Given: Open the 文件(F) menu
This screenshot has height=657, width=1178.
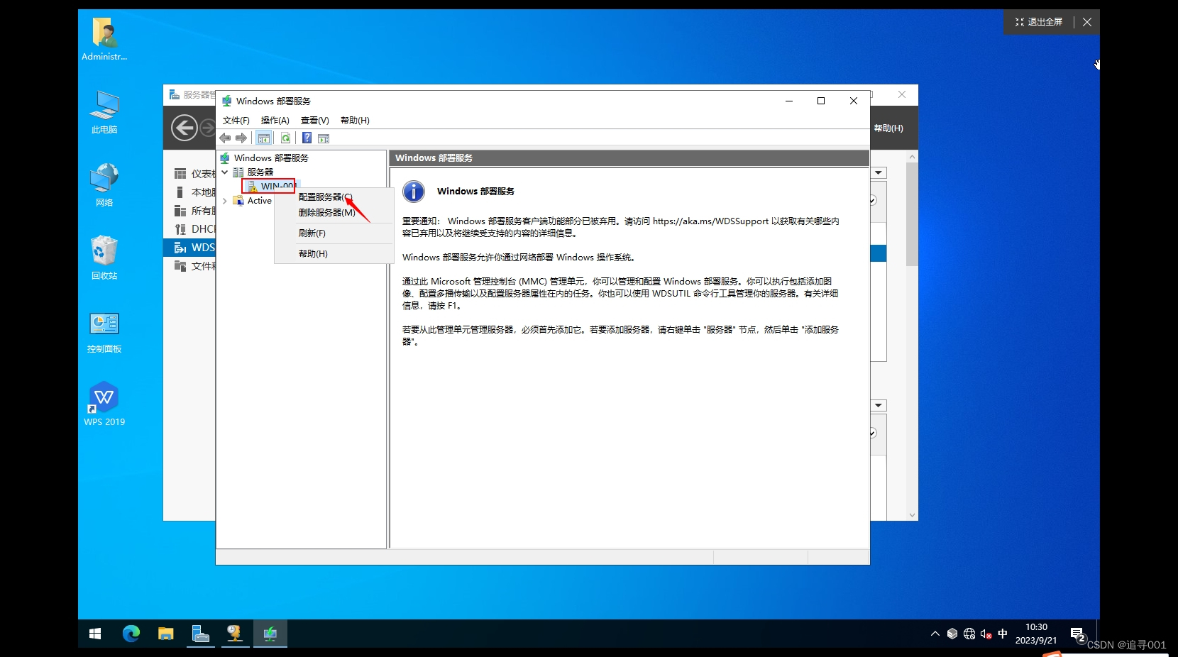Looking at the screenshot, I should (236, 121).
